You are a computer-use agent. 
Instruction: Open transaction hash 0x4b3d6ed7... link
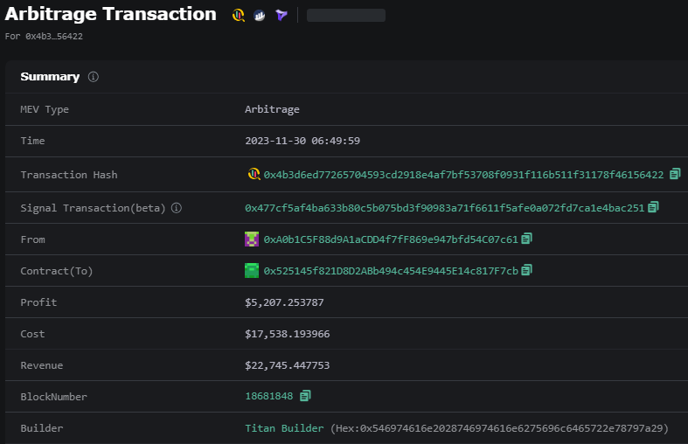463,175
